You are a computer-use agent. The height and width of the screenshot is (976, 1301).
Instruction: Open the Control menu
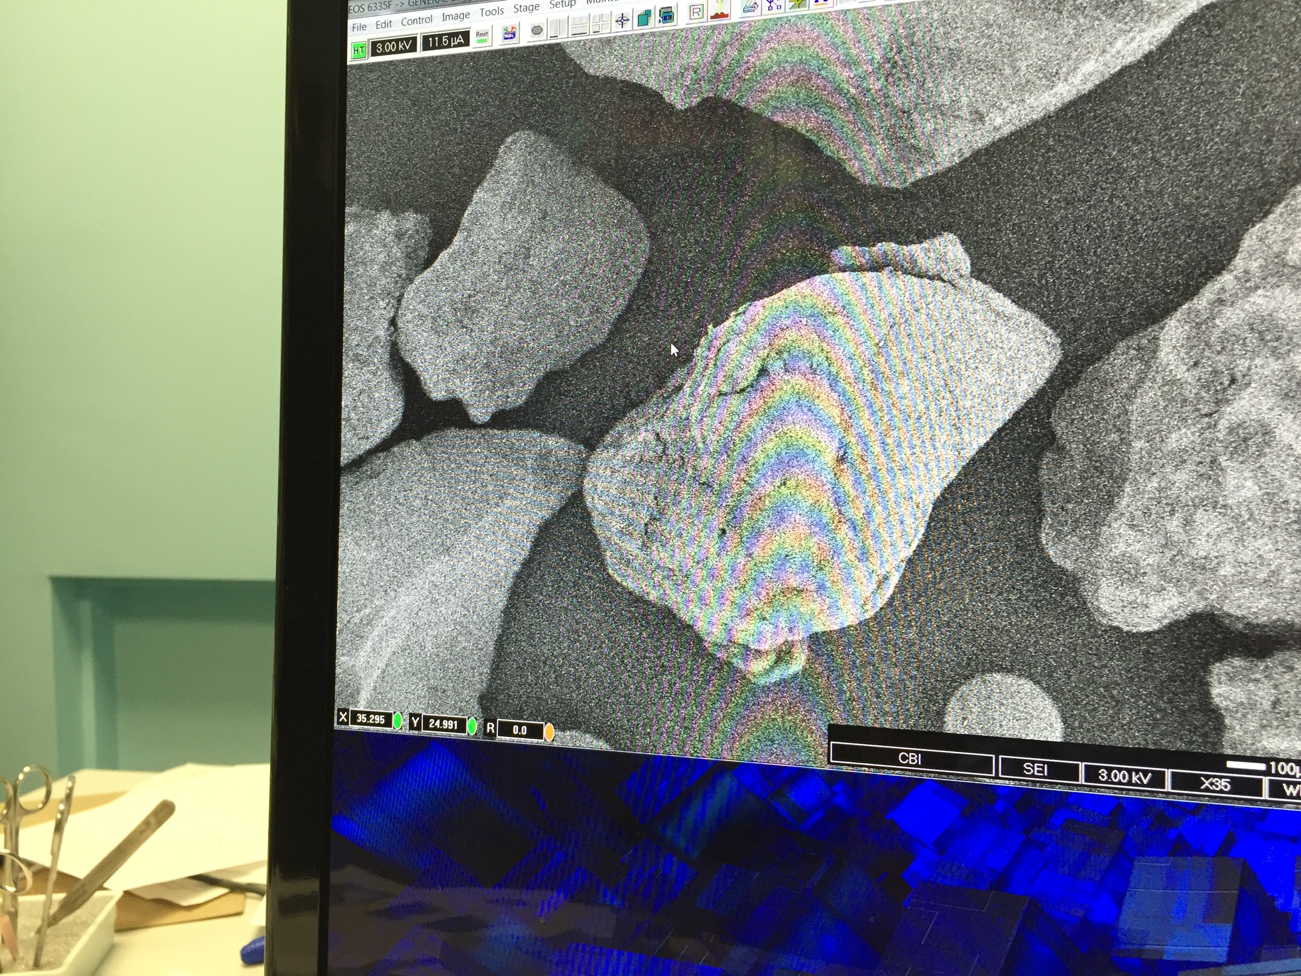[x=416, y=21]
